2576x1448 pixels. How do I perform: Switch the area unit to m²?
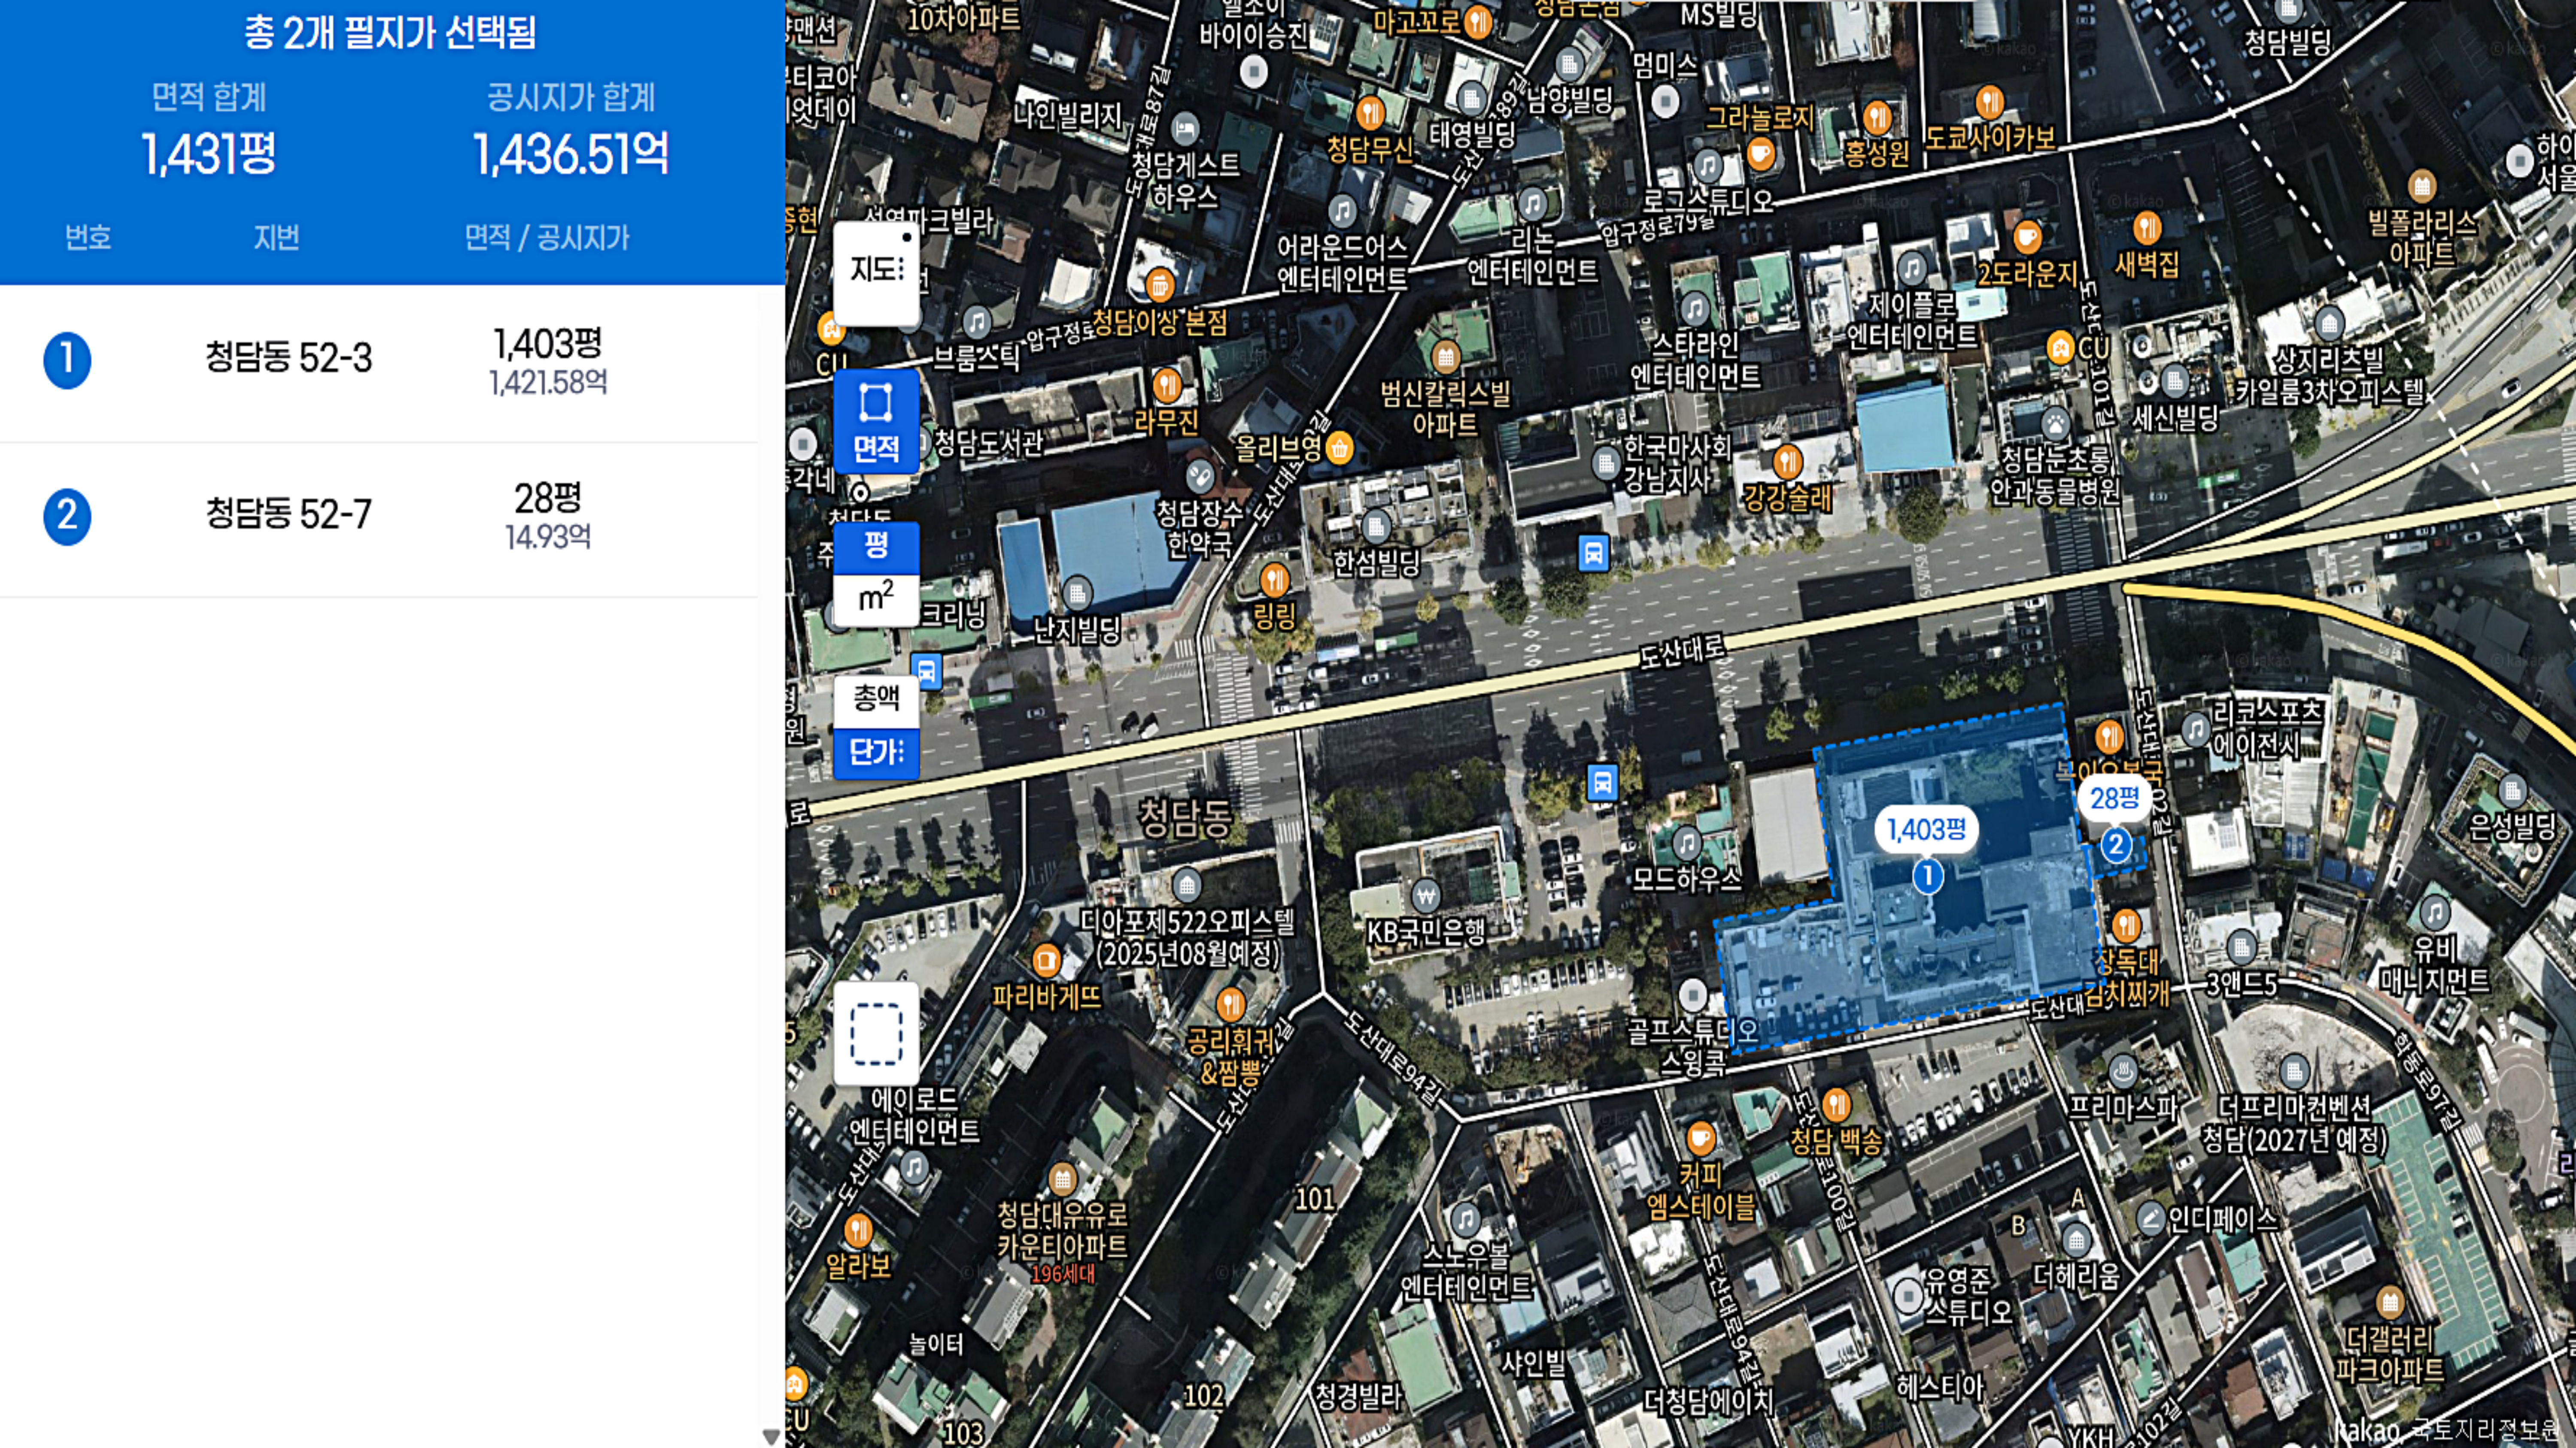pos(876,600)
